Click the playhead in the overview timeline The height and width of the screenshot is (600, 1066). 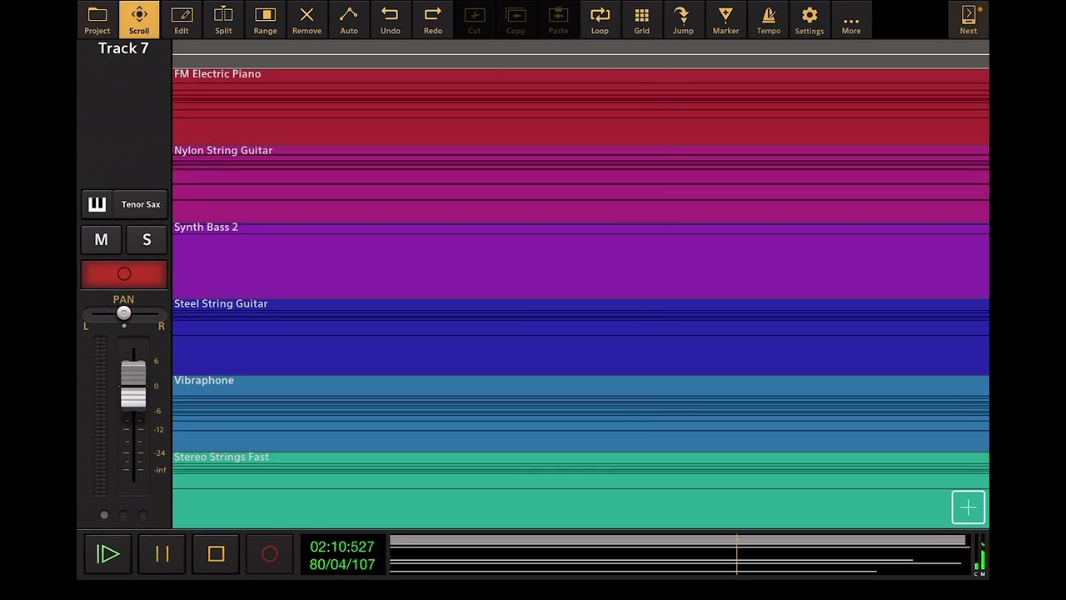[x=737, y=554]
